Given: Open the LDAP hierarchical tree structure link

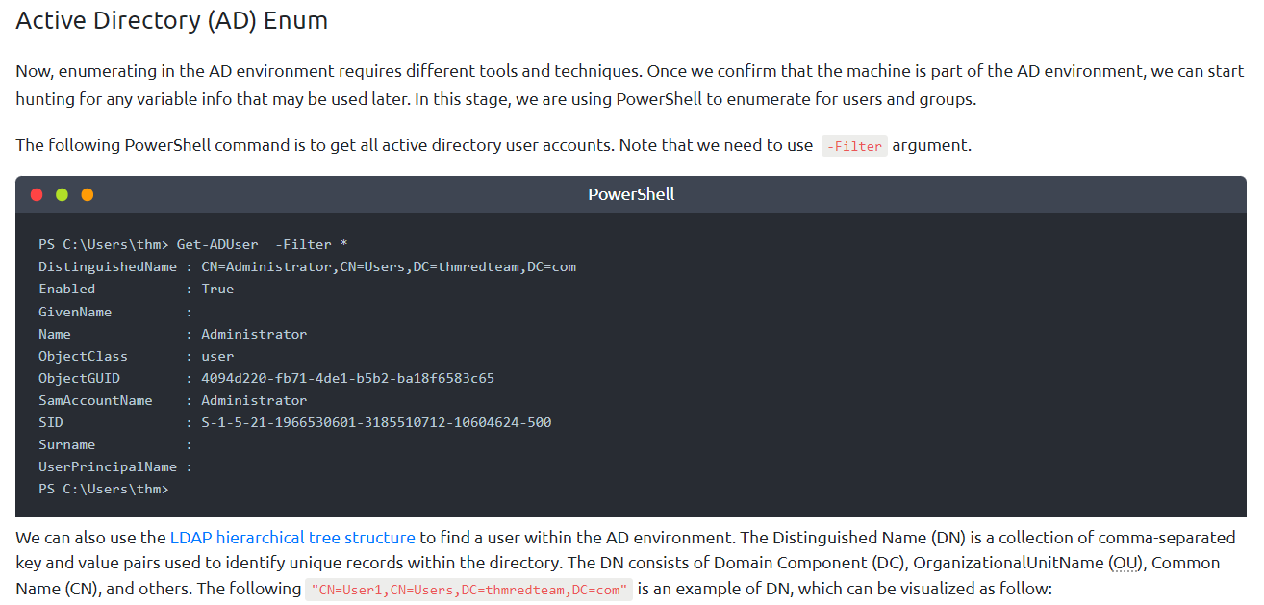Looking at the screenshot, I should tap(292, 538).
